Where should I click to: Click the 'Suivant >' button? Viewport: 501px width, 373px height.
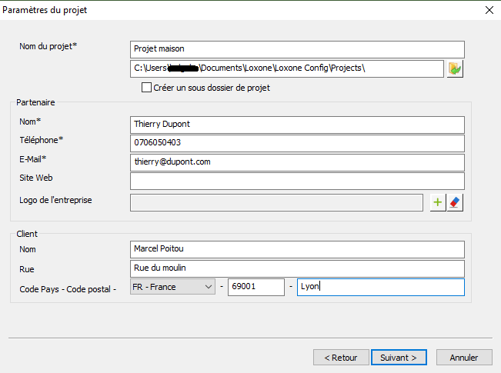coord(399,358)
